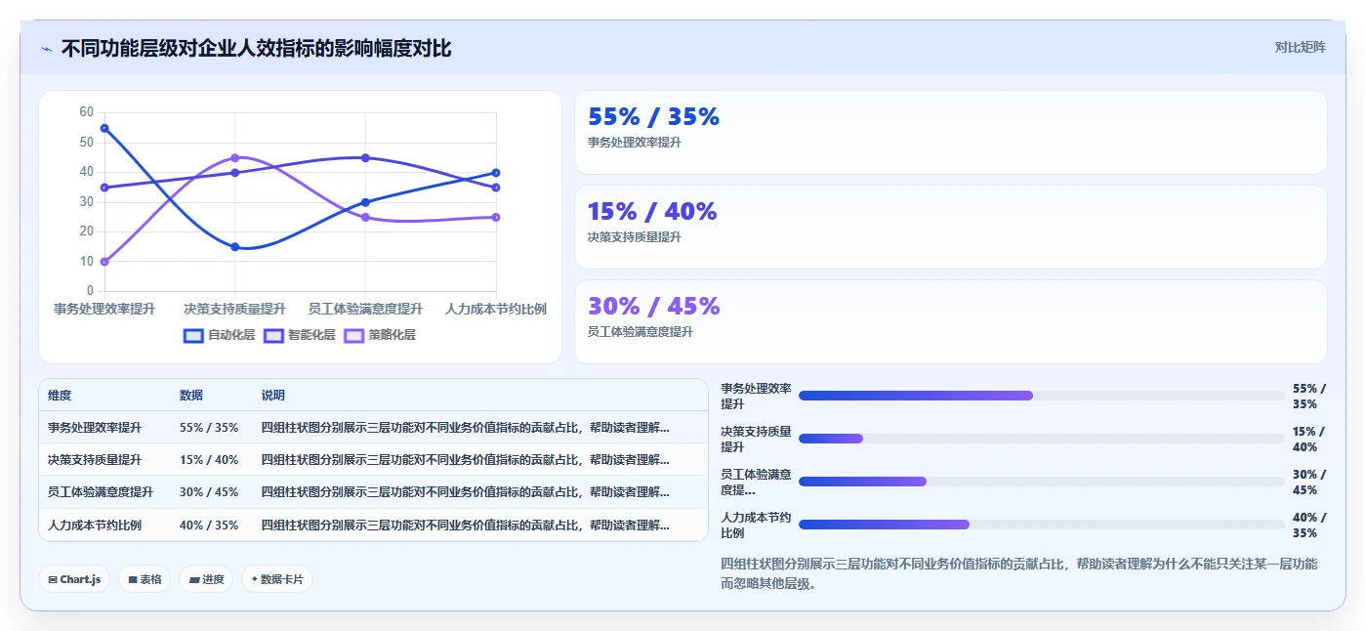
Task: Select the 进度 tag chip
Action: [x=206, y=579]
